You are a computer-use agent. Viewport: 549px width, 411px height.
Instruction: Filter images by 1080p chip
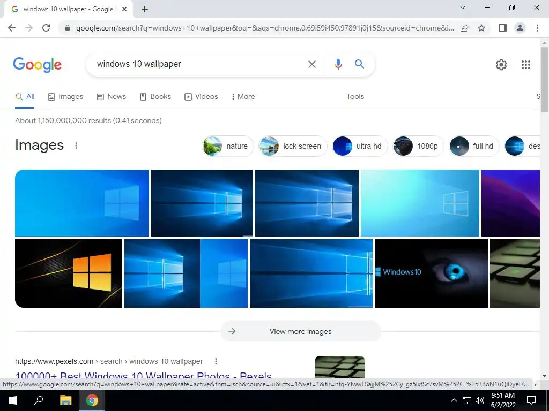point(418,146)
